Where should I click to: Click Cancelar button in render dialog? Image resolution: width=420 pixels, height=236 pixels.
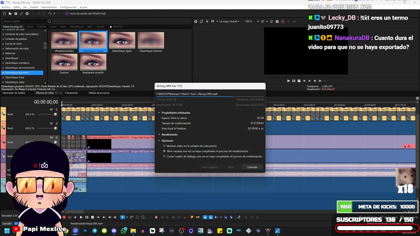252,167
